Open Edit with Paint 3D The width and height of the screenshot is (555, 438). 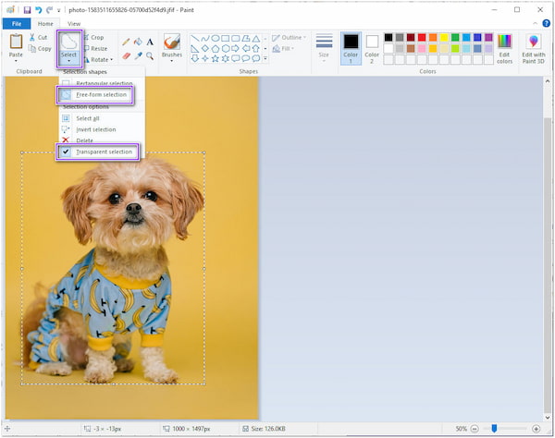534,49
